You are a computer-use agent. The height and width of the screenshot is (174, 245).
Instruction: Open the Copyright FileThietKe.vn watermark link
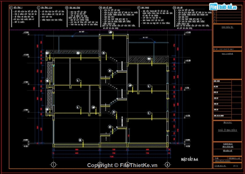pos(122,165)
